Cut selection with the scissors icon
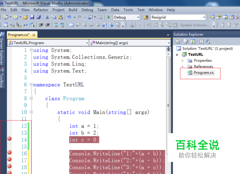The width and height of the screenshot is (240, 174). pos(47,17)
